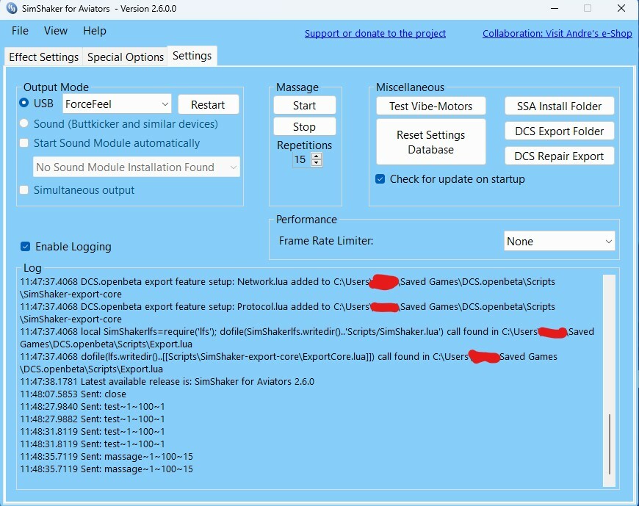Minimize the SimShaker window
This screenshot has height=506, width=639.
[555, 9]
